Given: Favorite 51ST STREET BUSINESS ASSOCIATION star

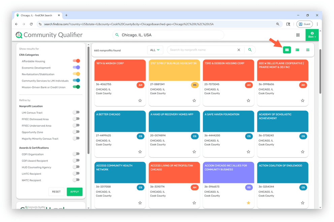Looking at the screenshot, I should point(194,101).
